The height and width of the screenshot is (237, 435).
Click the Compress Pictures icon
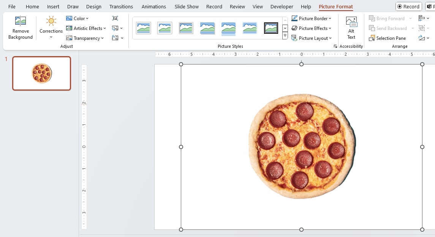115,18
